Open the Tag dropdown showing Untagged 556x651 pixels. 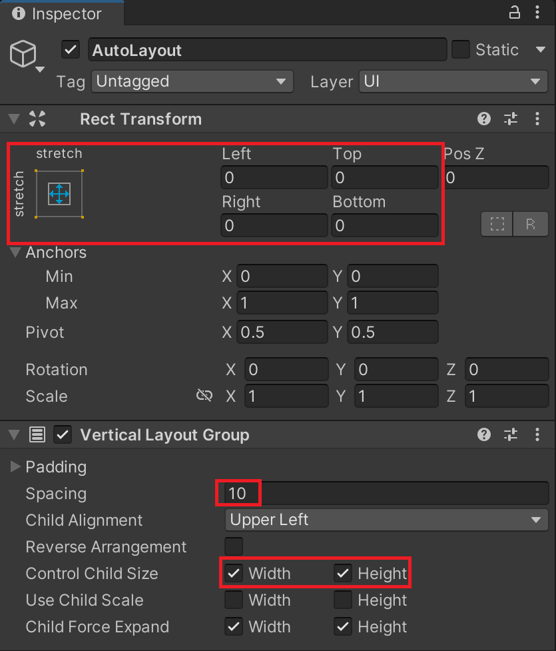tap(192, 81)
